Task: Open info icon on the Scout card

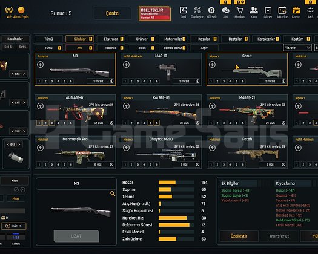Action: click(x=283, y=81)
